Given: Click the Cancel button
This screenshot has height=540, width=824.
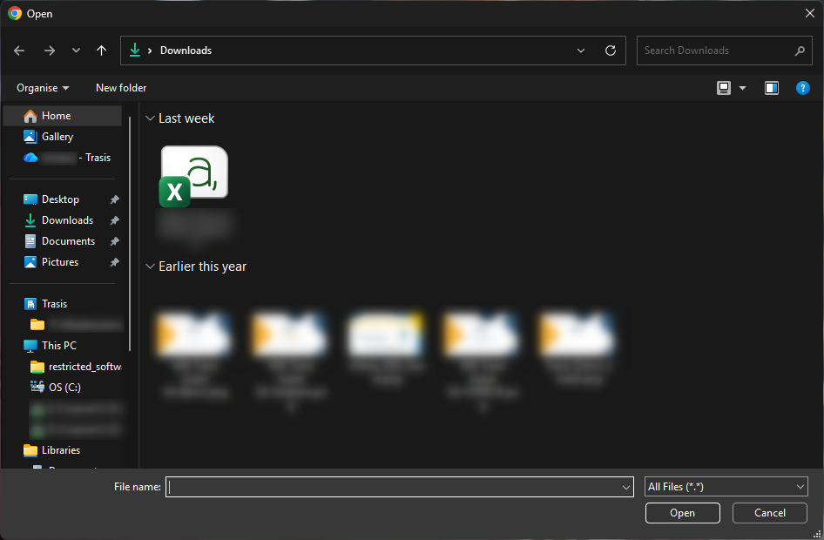Looking at the screenshot, I should (770, 513).
